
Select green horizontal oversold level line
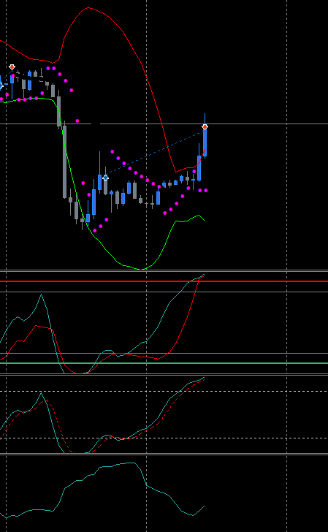[164, 363]
